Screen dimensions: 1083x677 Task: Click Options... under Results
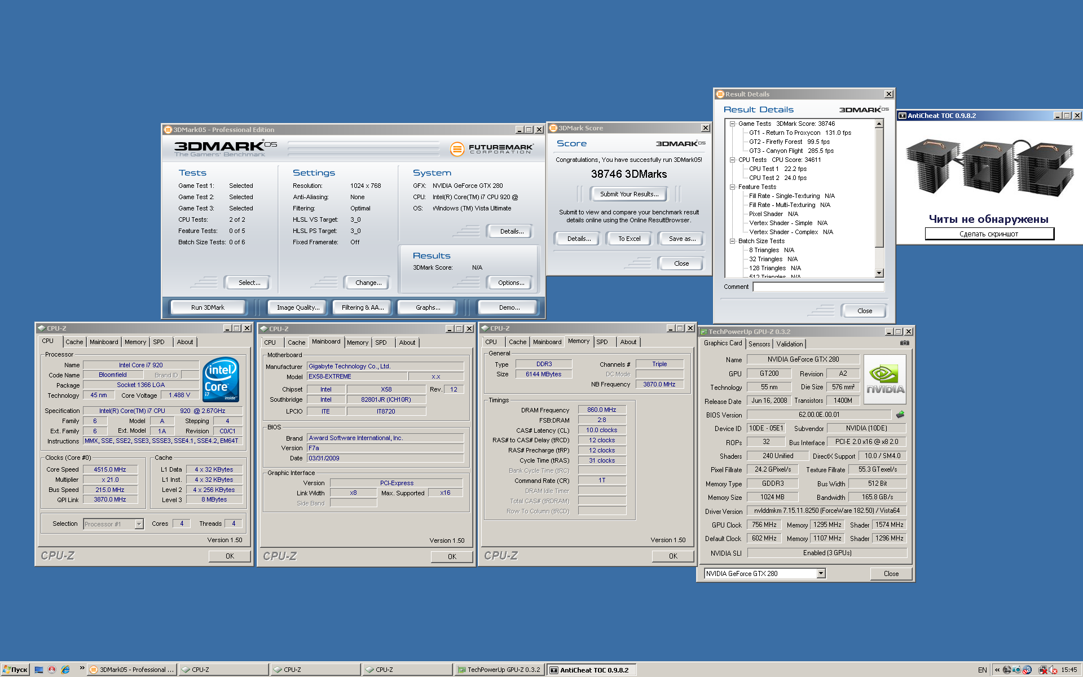[x=511, y=283]
